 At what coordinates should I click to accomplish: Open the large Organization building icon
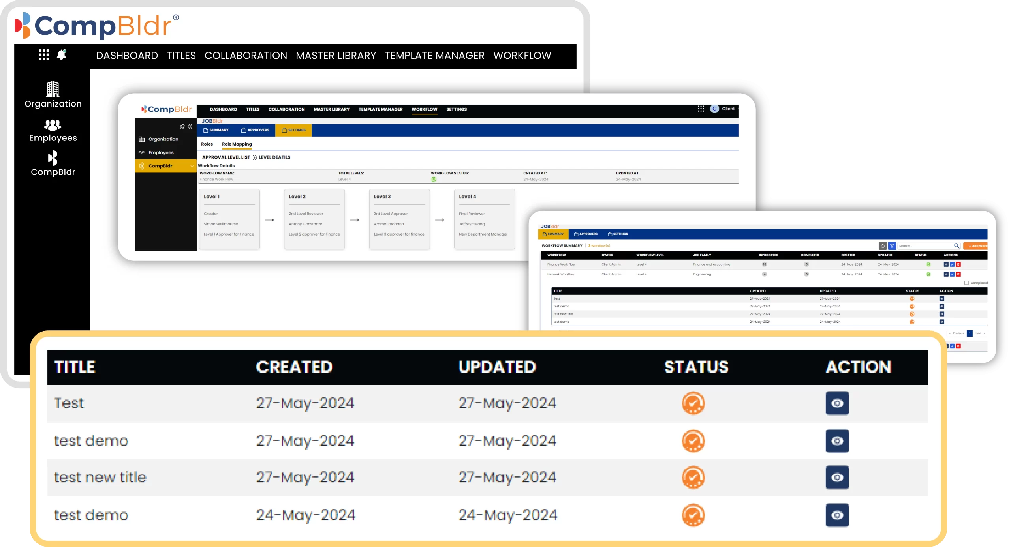tap(53, 89)
